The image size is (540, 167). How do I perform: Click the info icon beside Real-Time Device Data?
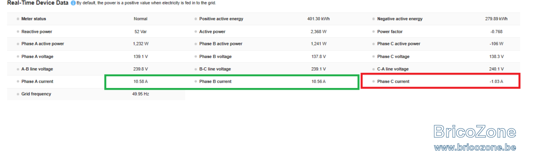(73, 3)
